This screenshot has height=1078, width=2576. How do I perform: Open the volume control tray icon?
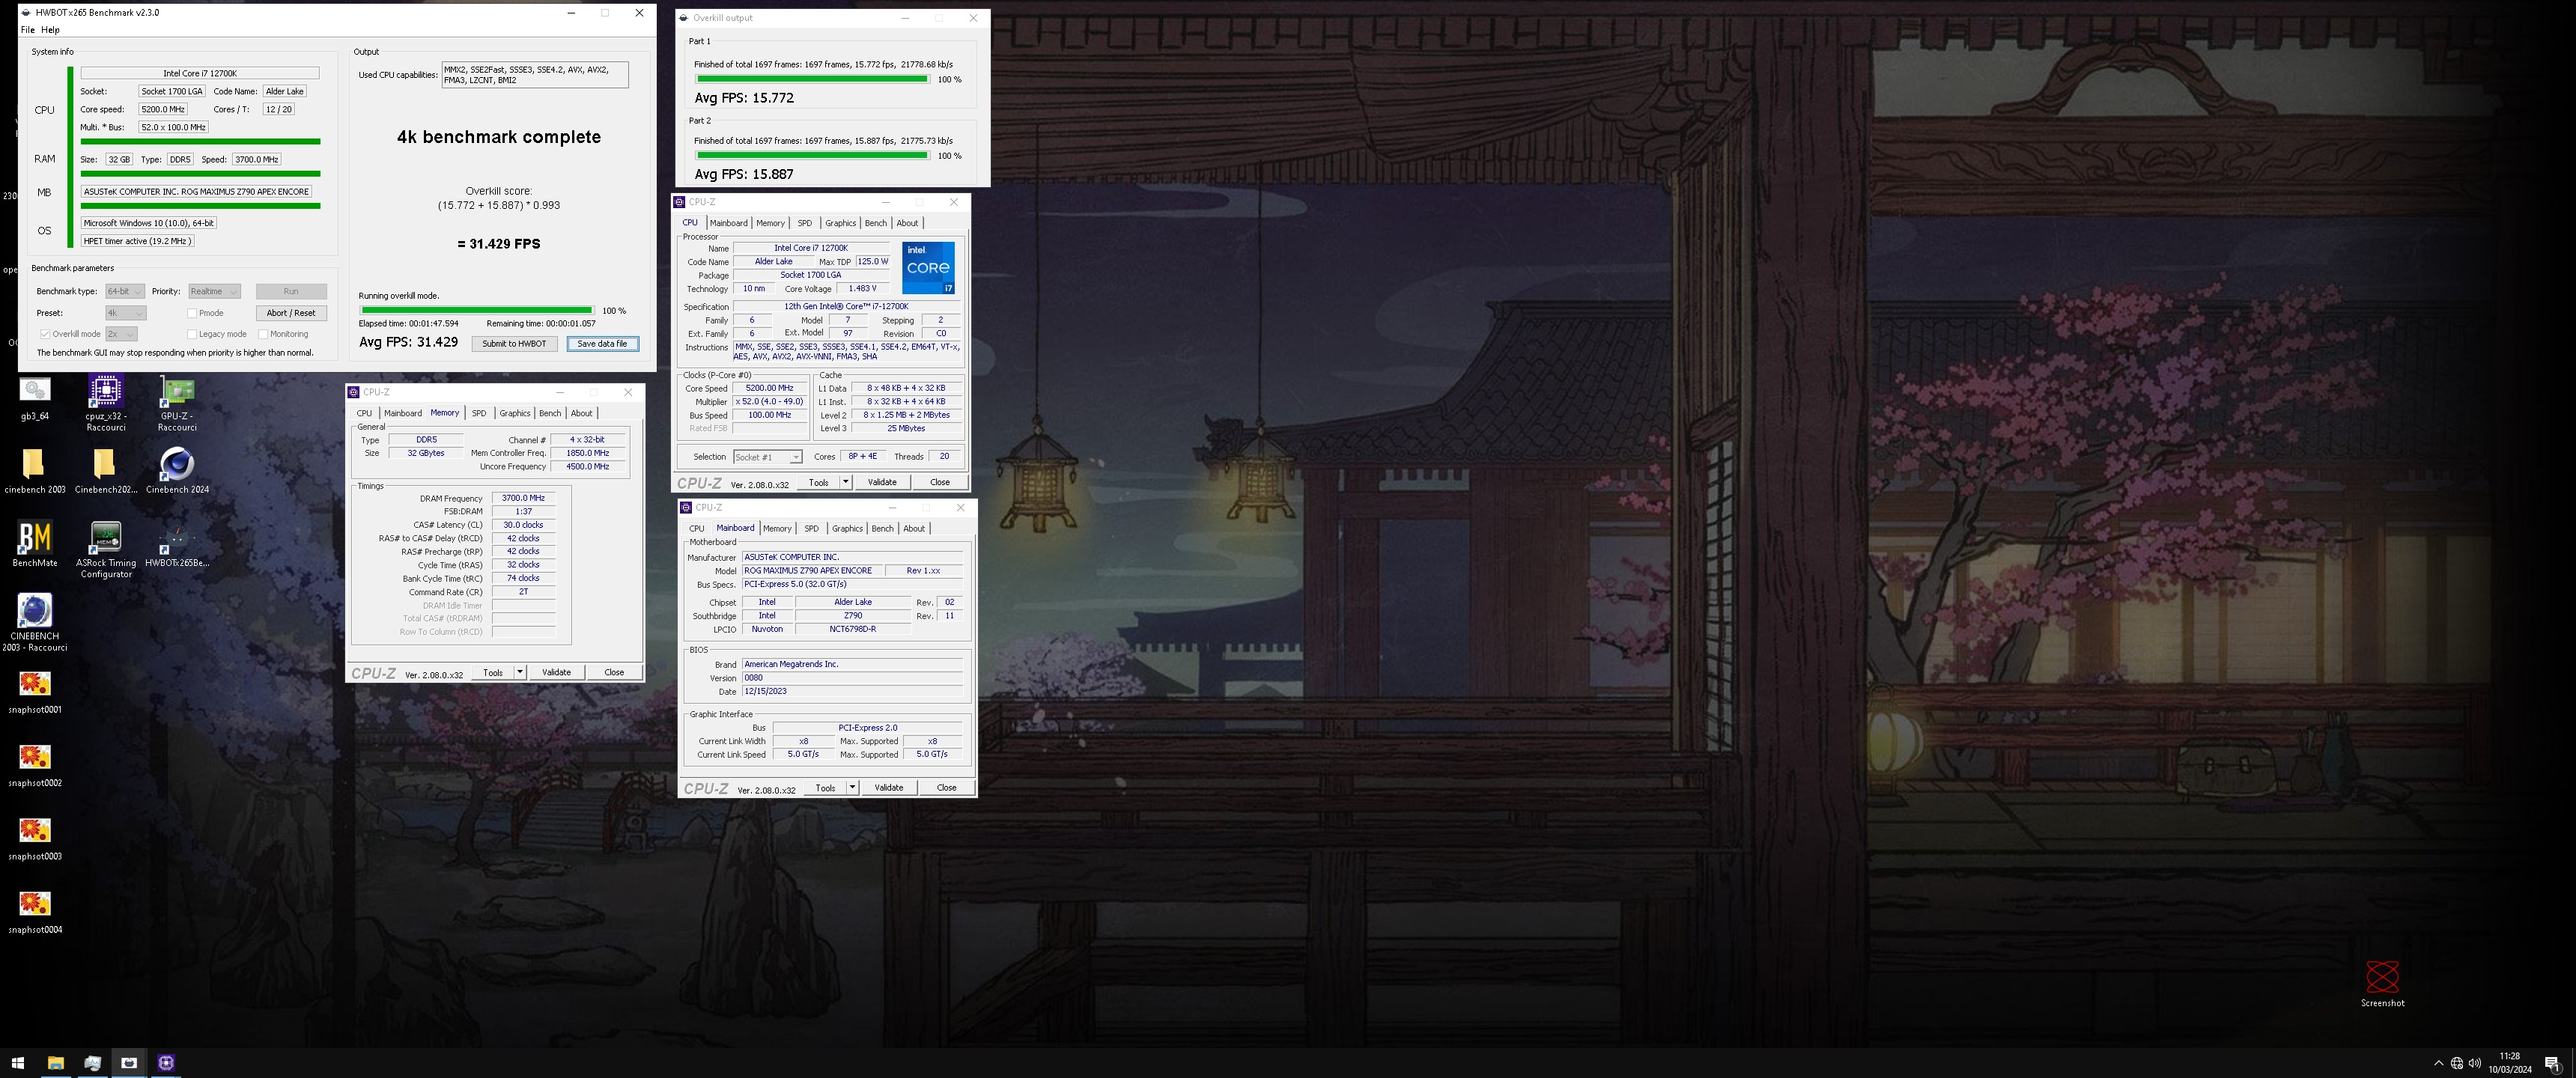[2475, 1063]
